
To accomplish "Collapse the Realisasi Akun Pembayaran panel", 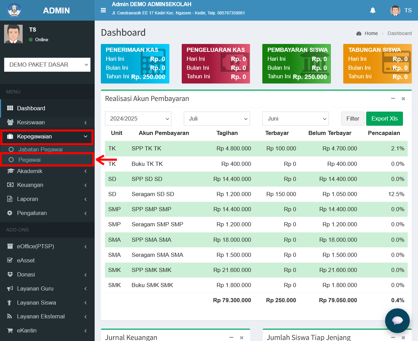I will 393,99.
